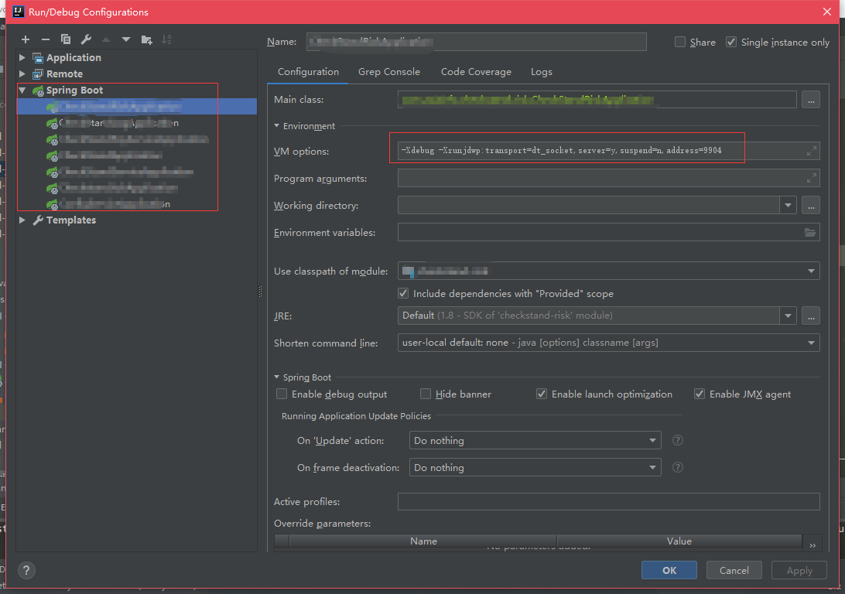Open Shorten command line dropdown
The height and width of the screenshot is (594, 845).
811,343
